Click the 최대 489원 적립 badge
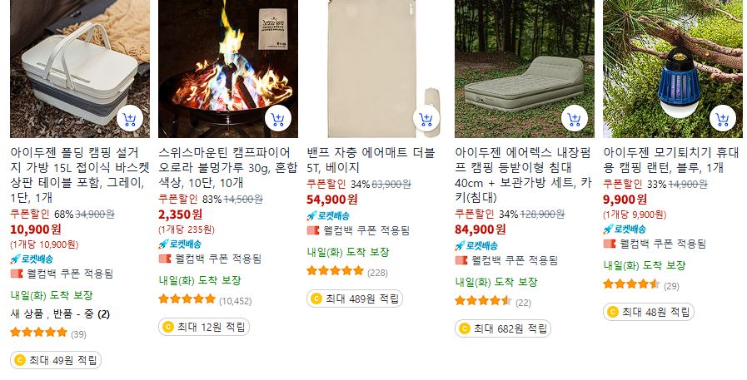Image resolution: width=747 pixels, height=380 pixels. [355, 299]
